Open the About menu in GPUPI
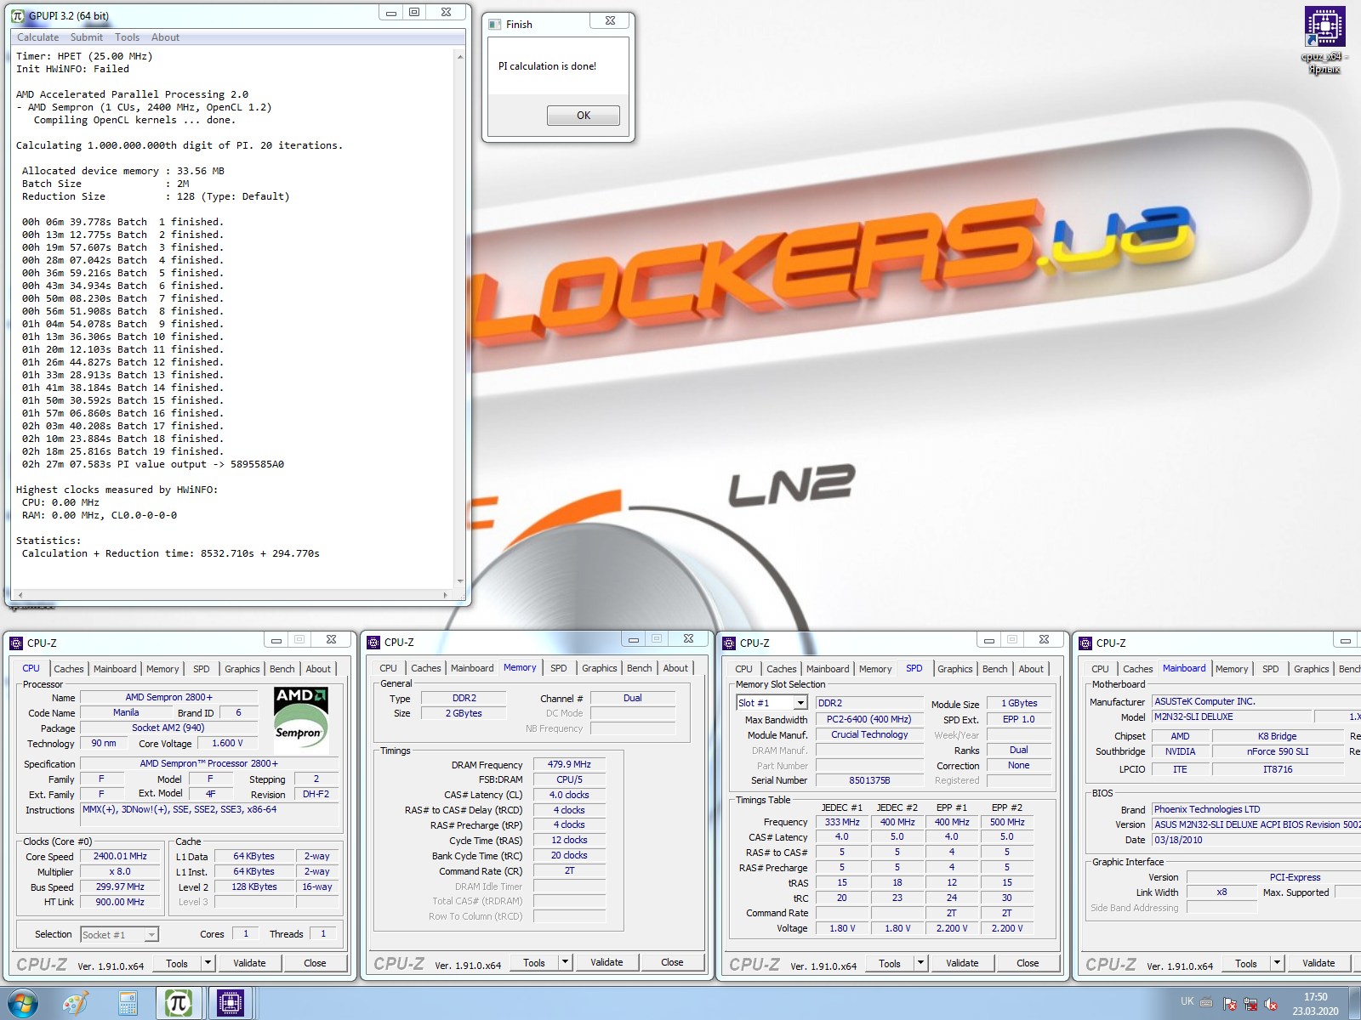This screenshot has height=1020, width=1361. [165, 37]
